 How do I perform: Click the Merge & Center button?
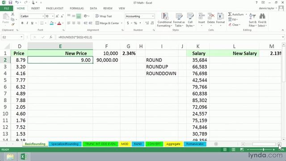(x=107, y=23)
